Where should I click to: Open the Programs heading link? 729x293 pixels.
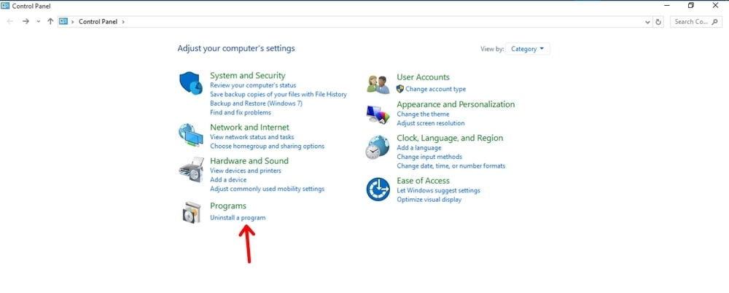[228, 206]
